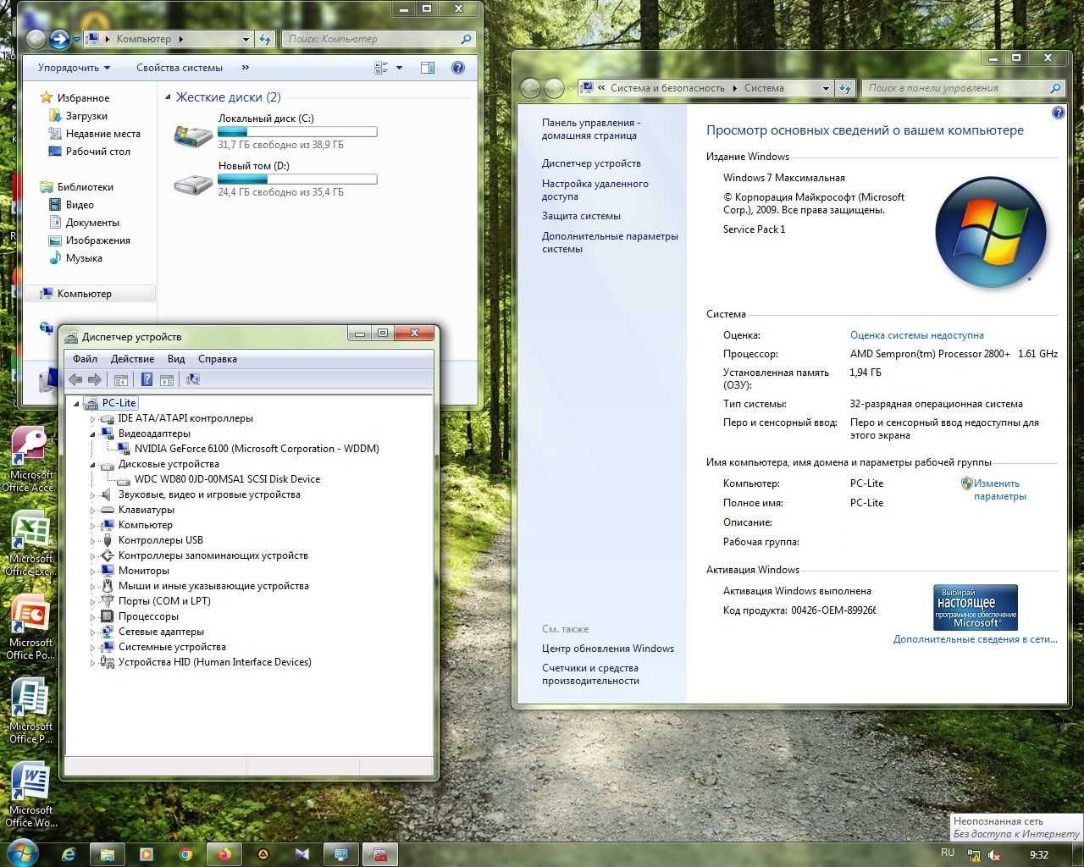Open the Файл menu
The width and height of the screenshot is (1084, 867).
(85, 359)
